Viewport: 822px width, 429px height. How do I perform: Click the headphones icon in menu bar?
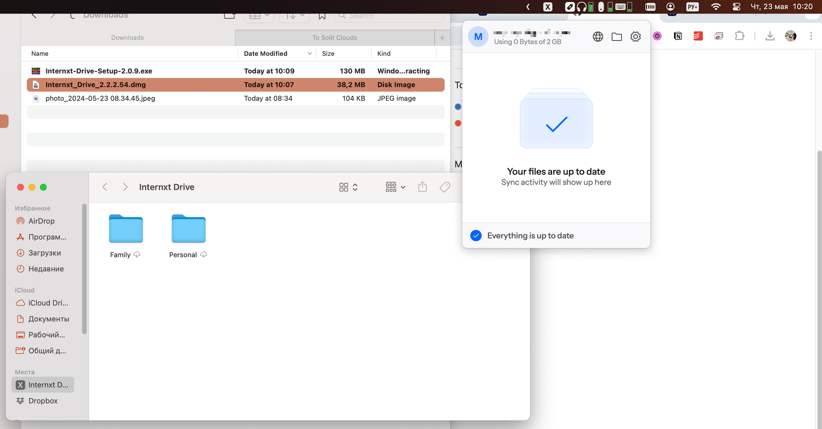click(582, 7)
